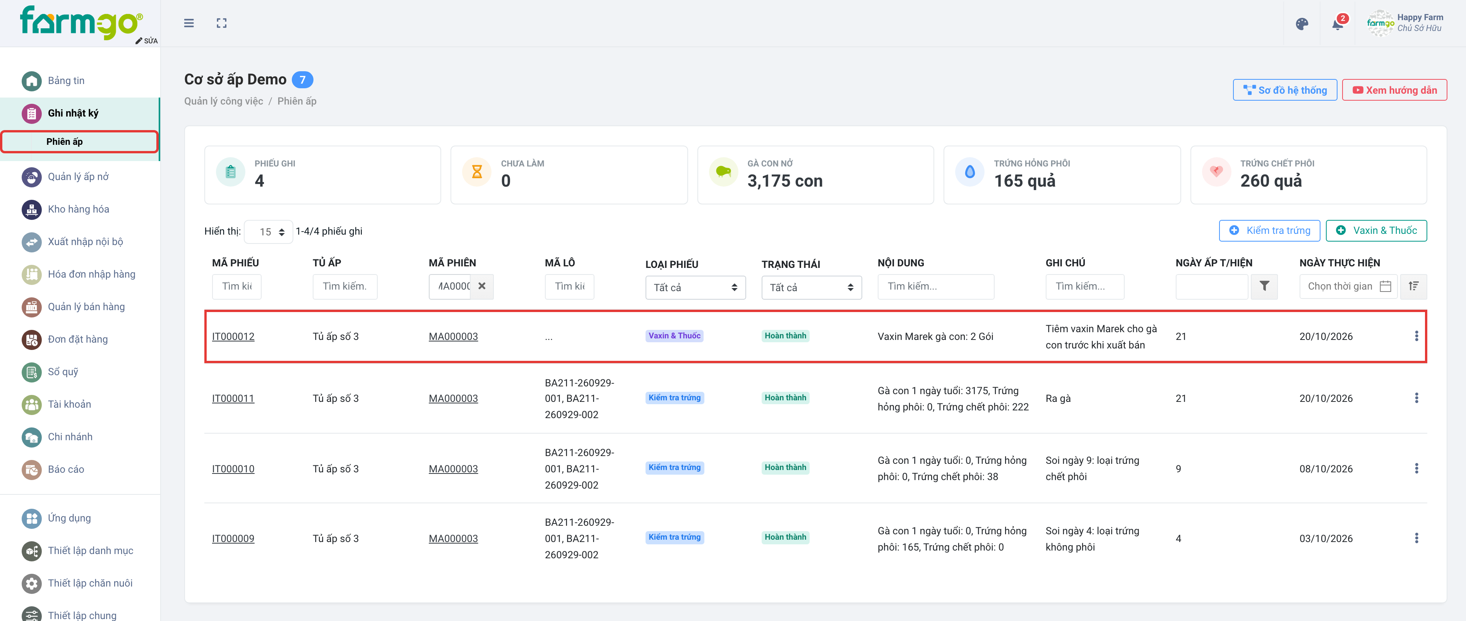The height and width of the screenshot is (621, 1466).
Task: Open three-dot menu for row IT000011
Action: point(1416,398)
